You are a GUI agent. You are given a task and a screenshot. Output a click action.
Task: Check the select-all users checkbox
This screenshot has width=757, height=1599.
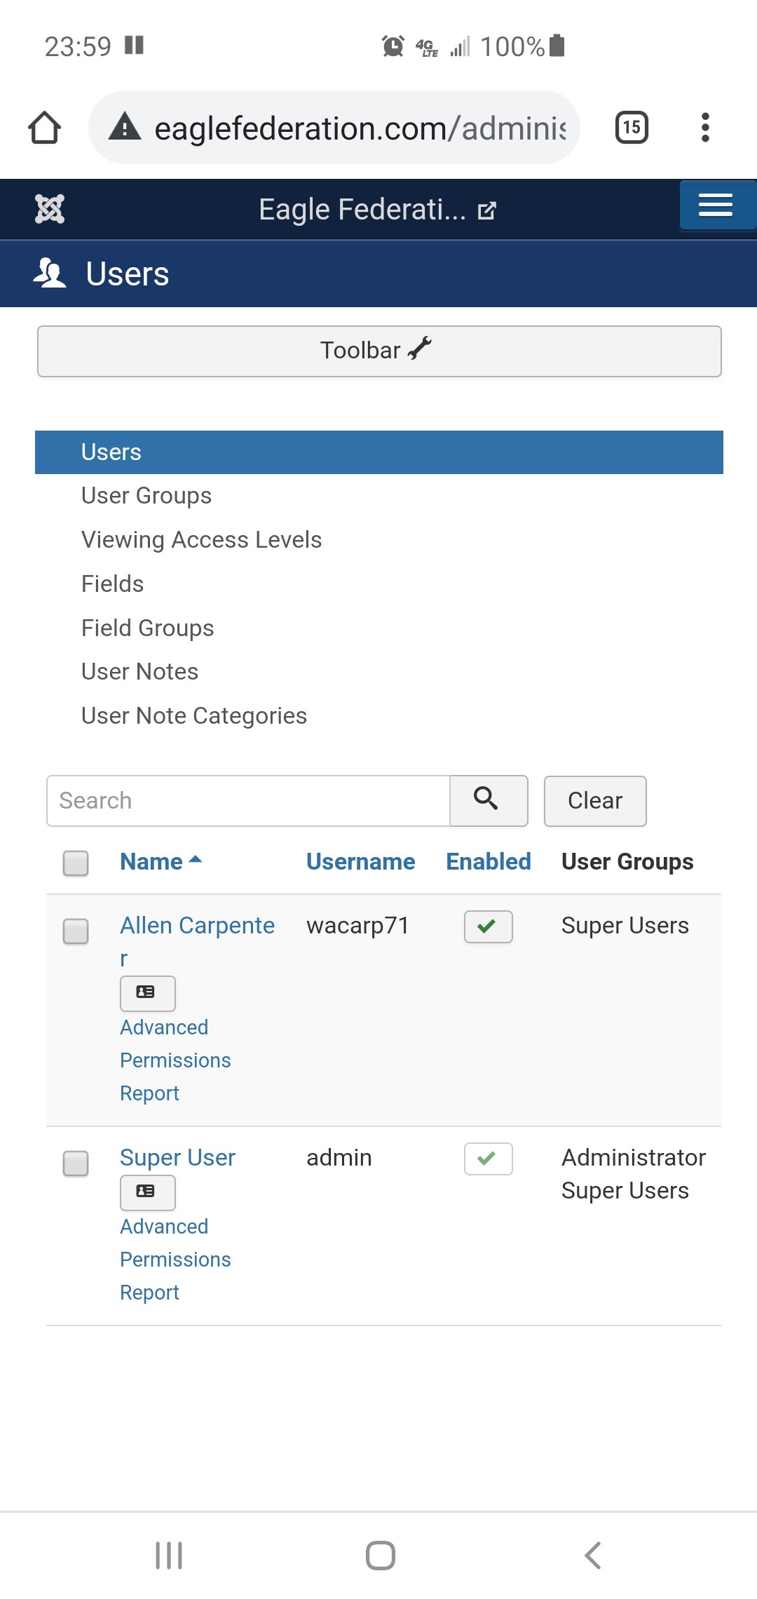click(x=76, y=863)
